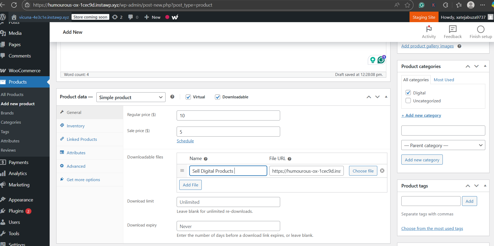Open the Activity panel icon
Image resolution: width=494 pixels, height=246 pixels.
click(x=429, y=29)
